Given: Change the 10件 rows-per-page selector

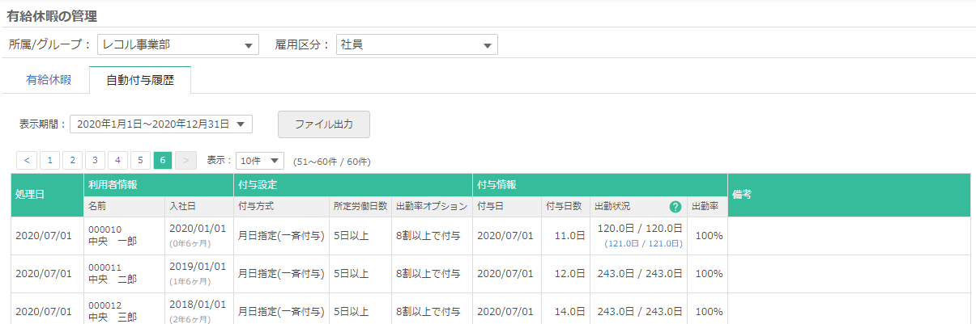Looking at the screenshot, I should point(259,160).
